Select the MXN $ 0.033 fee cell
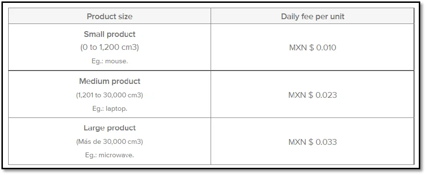Viewport: 426px width, 175px height. click(x=313, y=142)
